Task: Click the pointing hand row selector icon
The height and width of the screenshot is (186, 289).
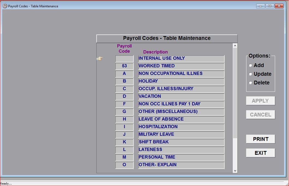Action: click(100, 59)
